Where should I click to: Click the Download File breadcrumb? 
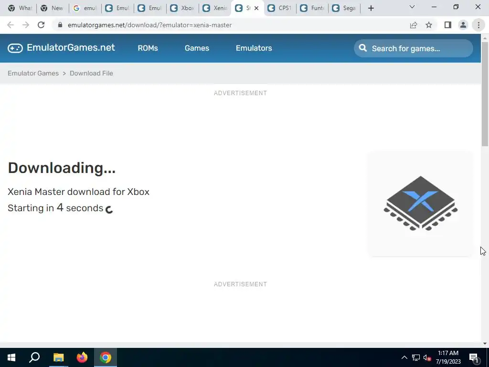[x=91, y=73]
